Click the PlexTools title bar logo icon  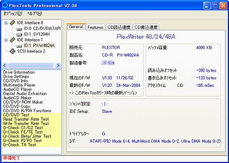pos(5,5)
